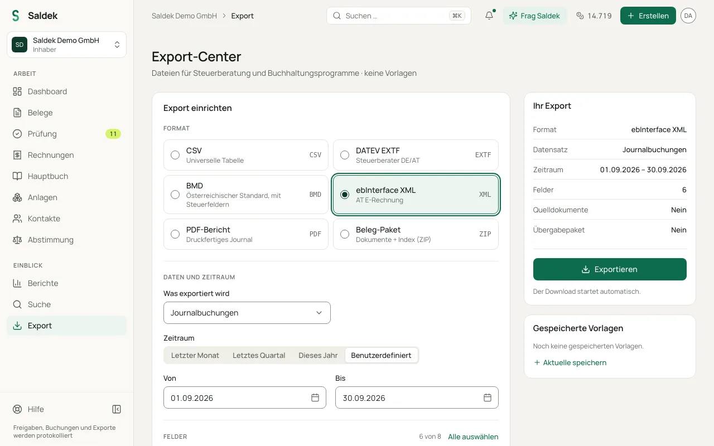
Task: Select the BMD format option
Action: tap(246, 195)
